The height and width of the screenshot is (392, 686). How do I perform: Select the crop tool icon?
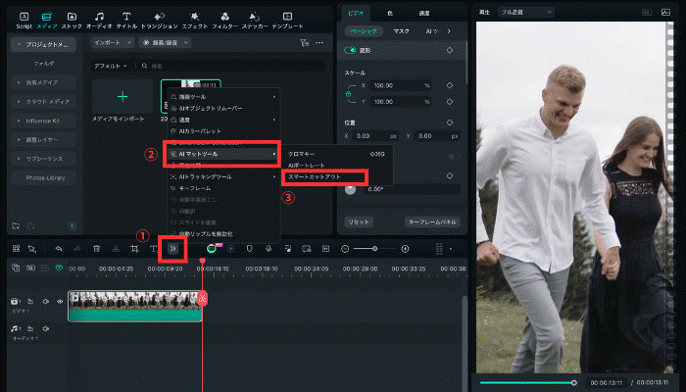click(135, 249)
